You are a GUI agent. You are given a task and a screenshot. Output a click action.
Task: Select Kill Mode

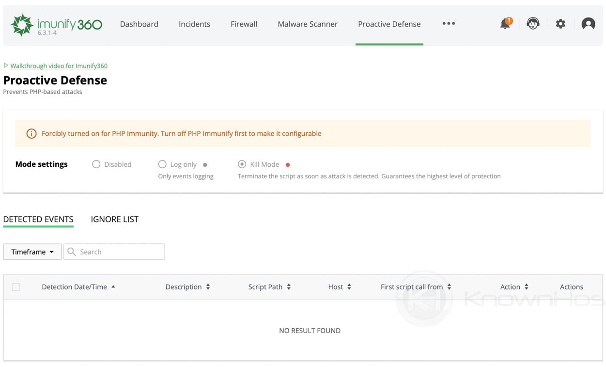[x=242, y=164]
